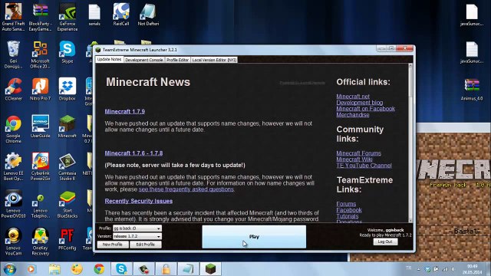Image resolution: width=491 pixels, height=276 pixels.
Task: Open the Minecraft Wiki link
Action: click(354, 159)
